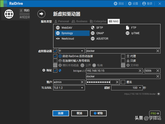This screenshot has width=165, height=124.
Task: Close the RaiDrive window
Action: click(160, 4)
